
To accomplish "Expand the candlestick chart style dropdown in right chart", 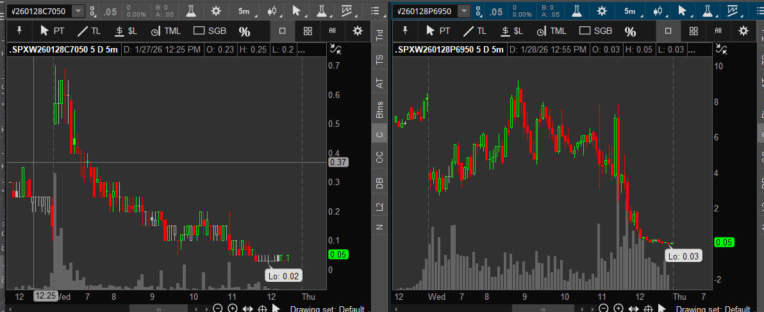I will 657,11.
